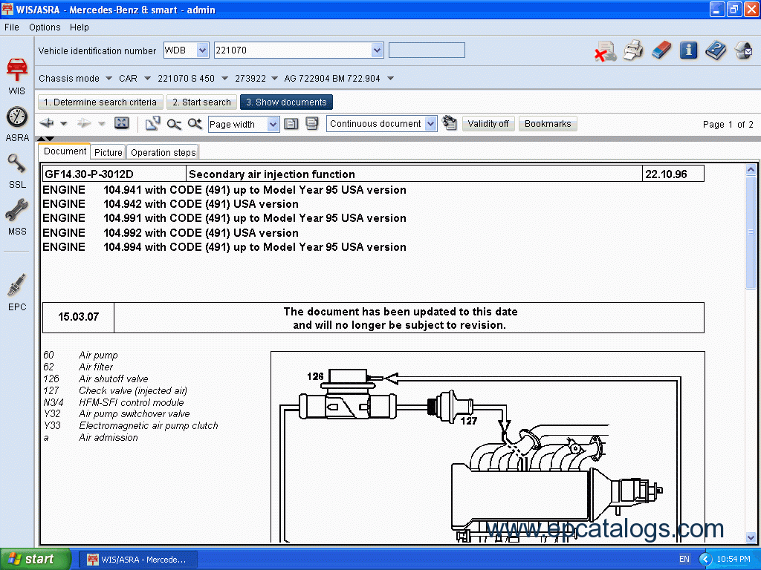Switch to the Picture tab
The image size is (761, 570).
(109, 152)
